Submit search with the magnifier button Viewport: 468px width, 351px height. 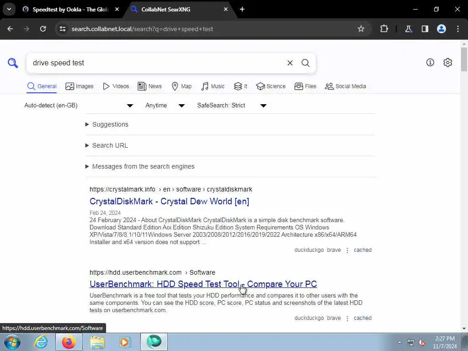click(305, 63)
